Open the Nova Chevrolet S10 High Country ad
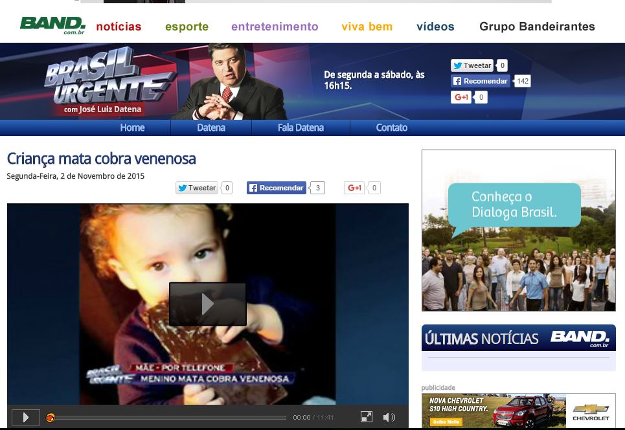 [519, 411]
